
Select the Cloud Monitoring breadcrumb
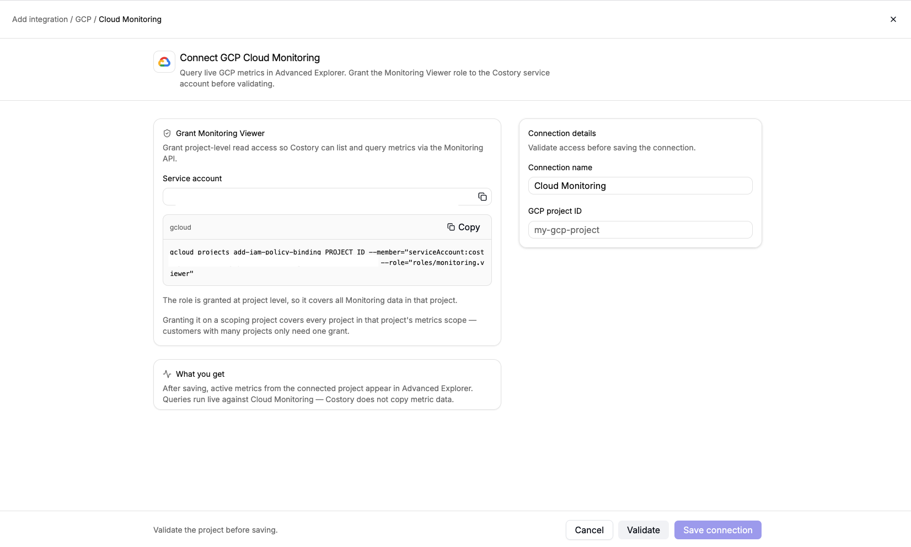pyautogui.click(x=130, y=19)
